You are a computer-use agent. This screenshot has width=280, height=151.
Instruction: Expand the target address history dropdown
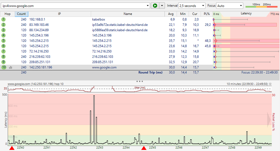(148, 6)
